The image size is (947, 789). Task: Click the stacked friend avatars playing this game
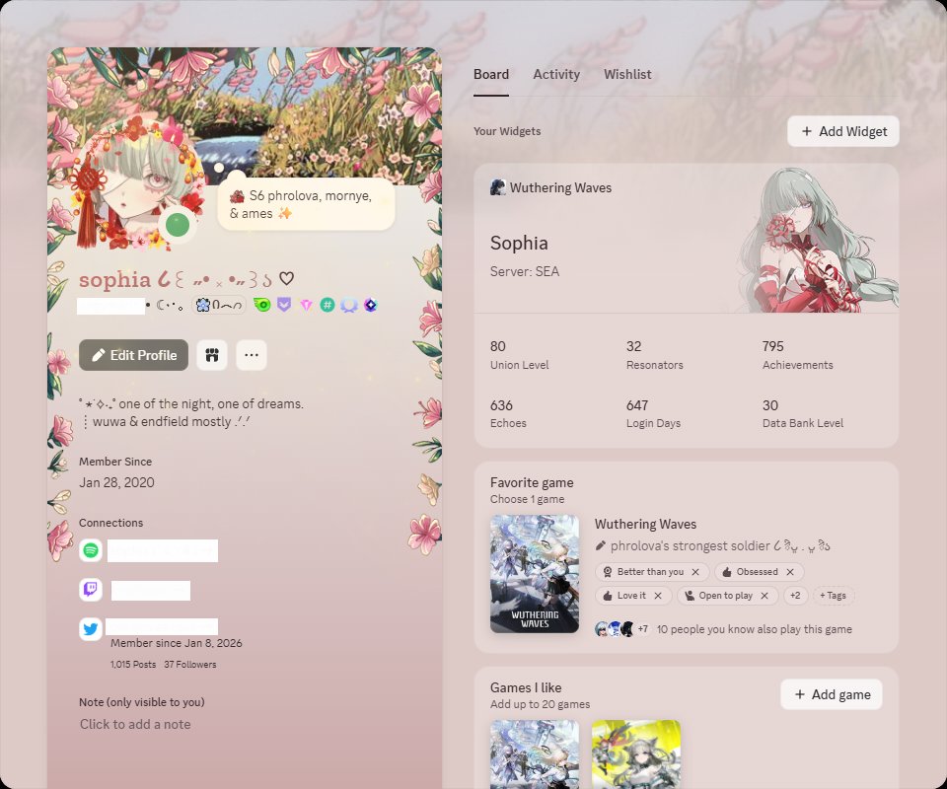pos(615,629)
